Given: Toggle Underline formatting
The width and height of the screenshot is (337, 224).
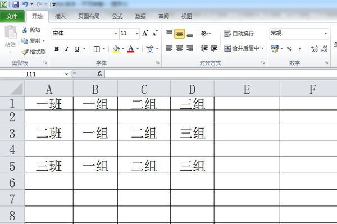Looking at the screenshot, I should click(77, 49).
